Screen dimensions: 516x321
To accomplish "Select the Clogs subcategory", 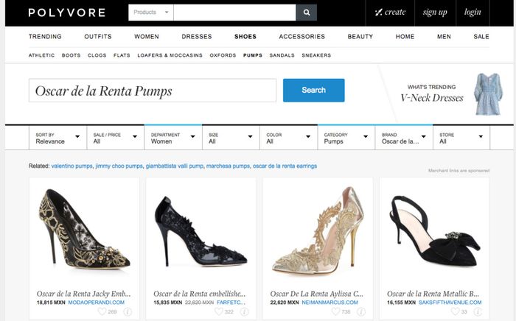I will (x=97, y=55).
